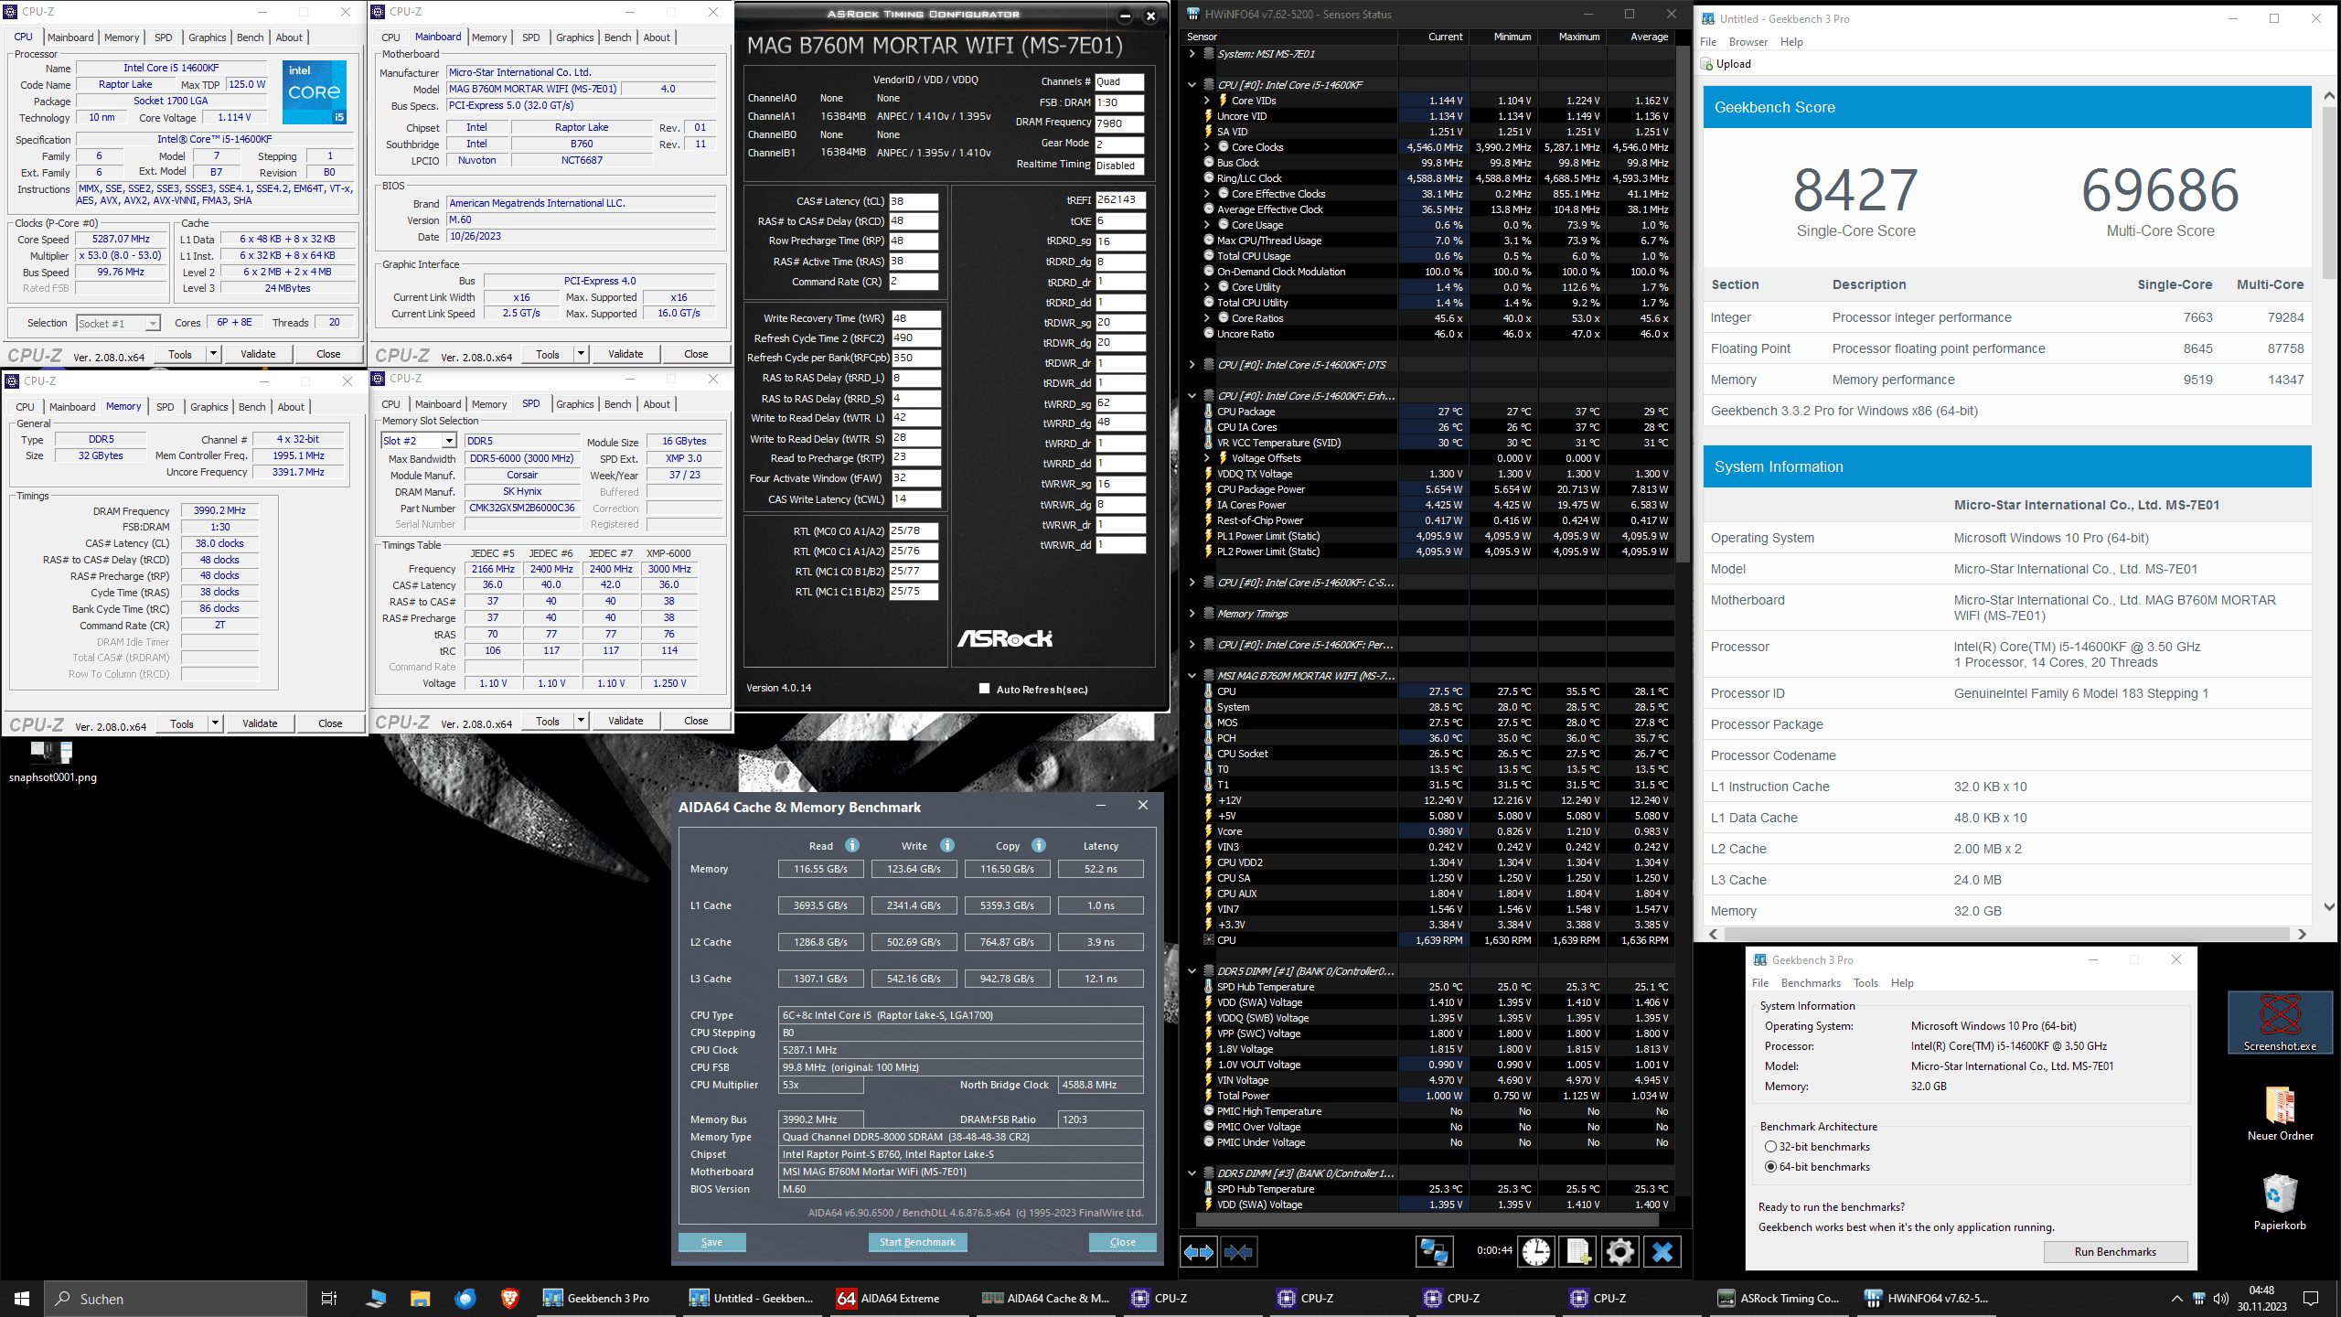Click the Copy info icon in AIDA64
The image size is (2341, 1317).
1039,845
